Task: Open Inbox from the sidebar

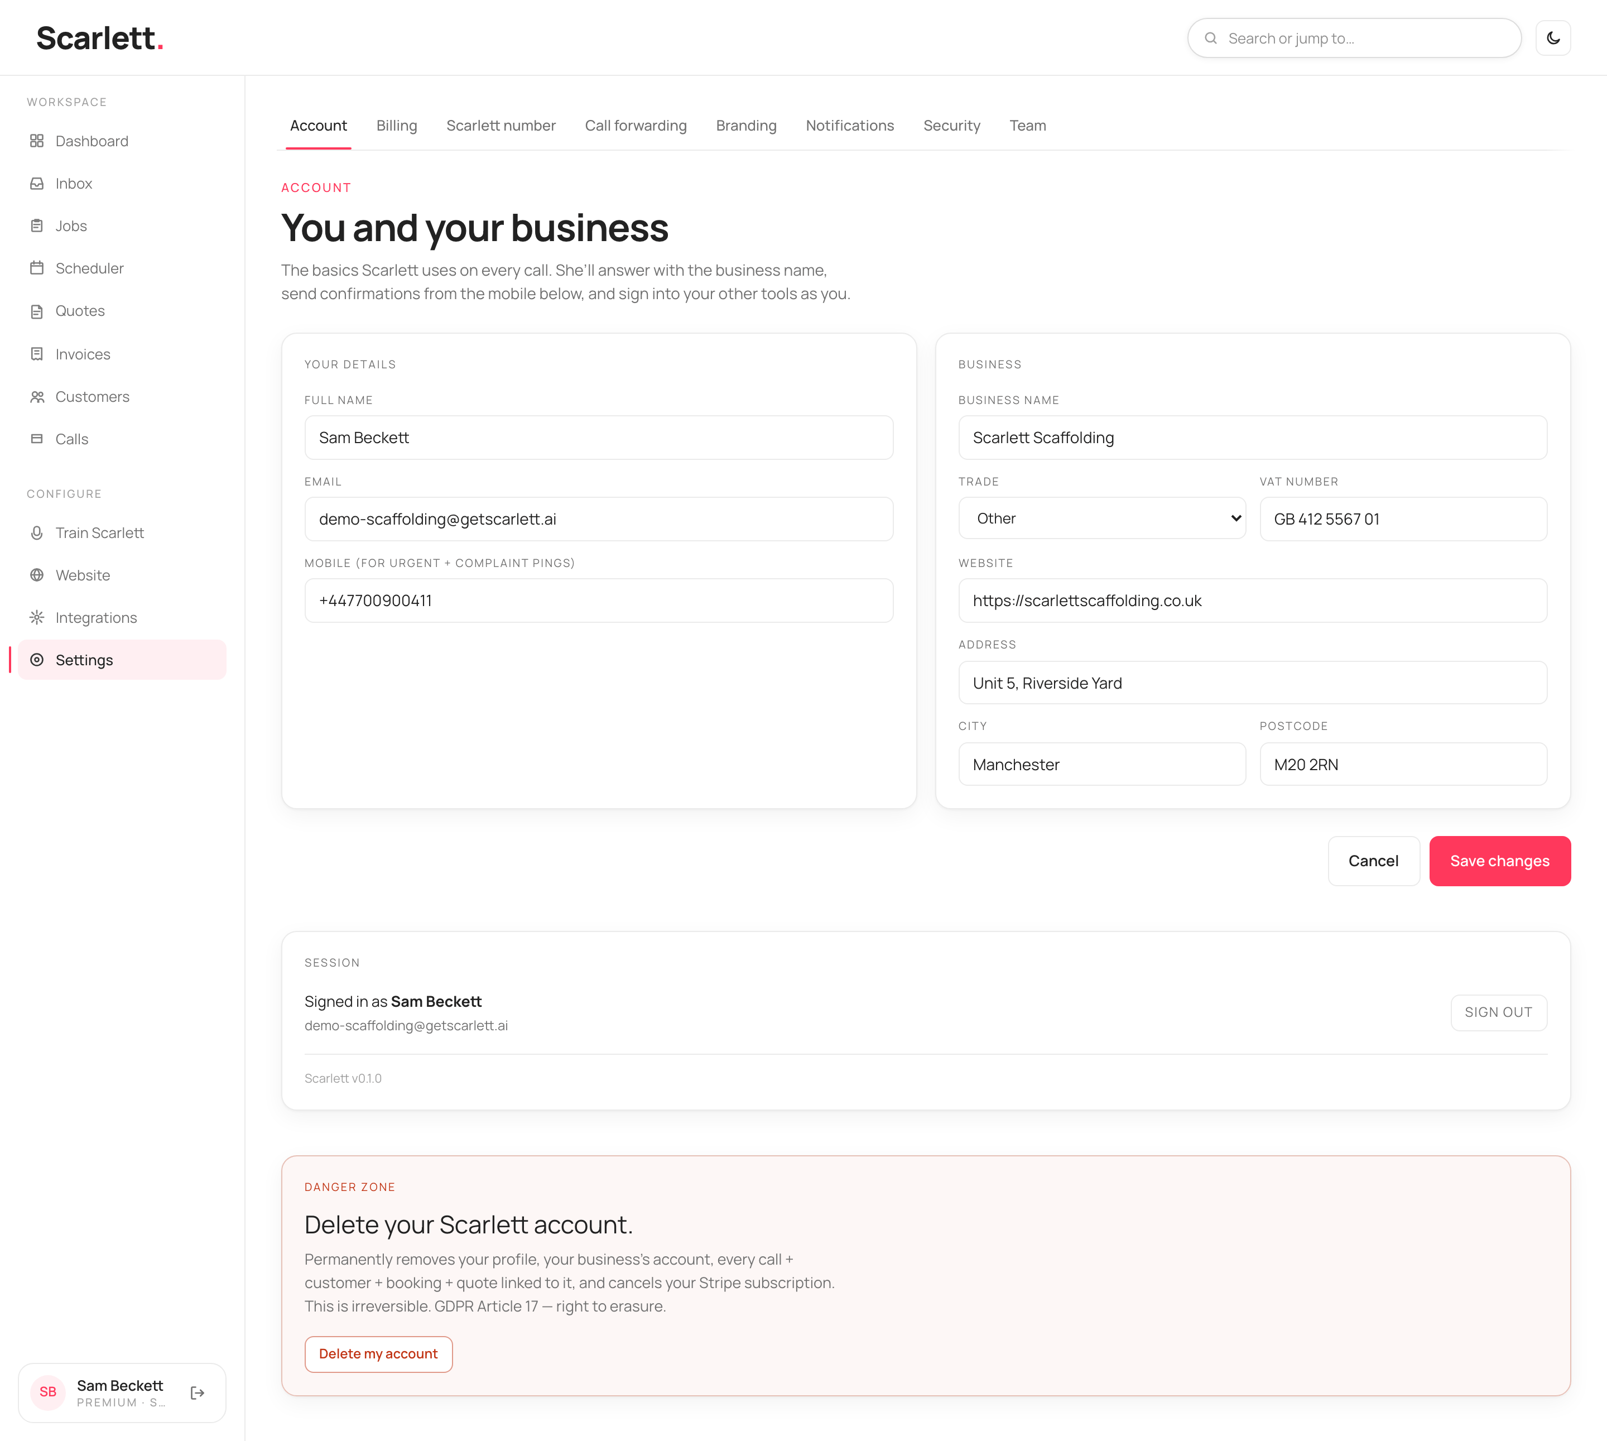Action: tap(122, 184)
